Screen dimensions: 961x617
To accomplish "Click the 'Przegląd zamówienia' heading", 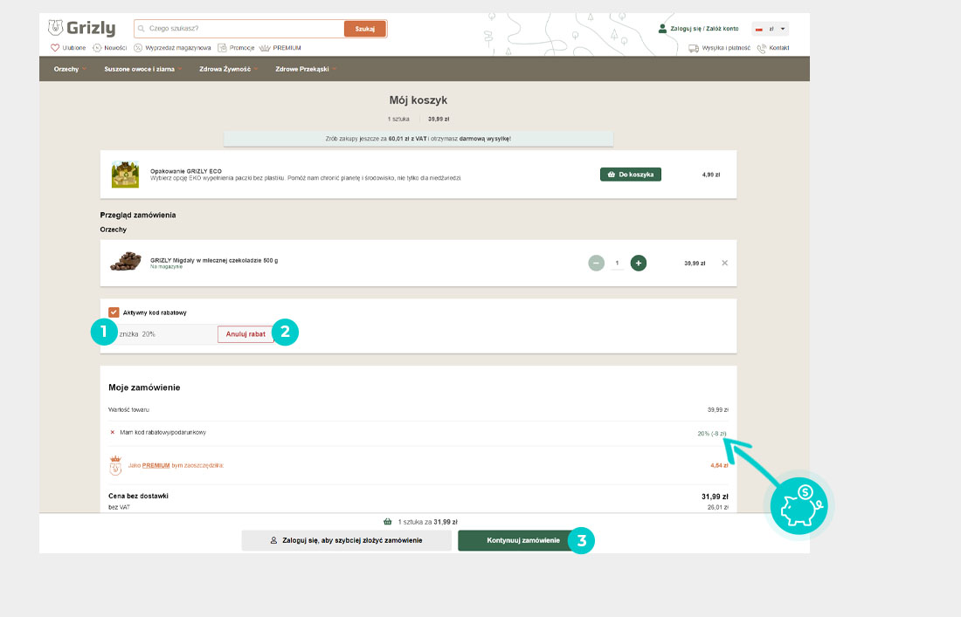I will point(138,215).
